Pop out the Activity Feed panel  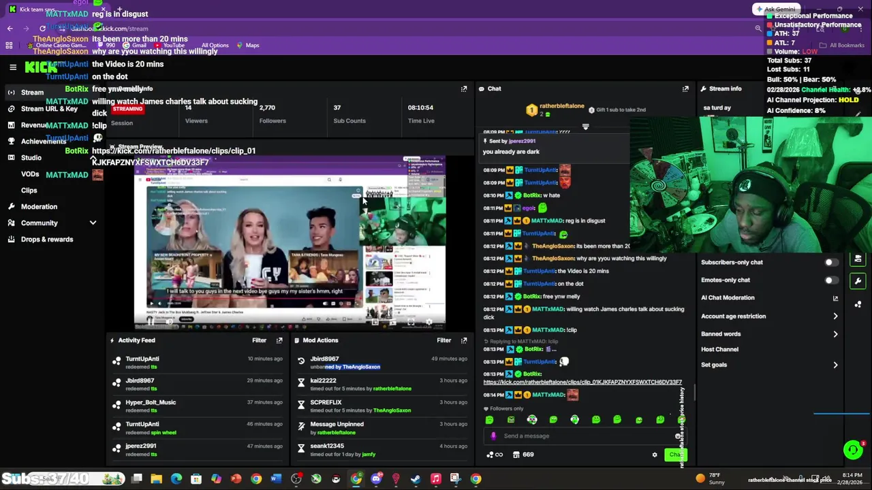tap(279, 340)
